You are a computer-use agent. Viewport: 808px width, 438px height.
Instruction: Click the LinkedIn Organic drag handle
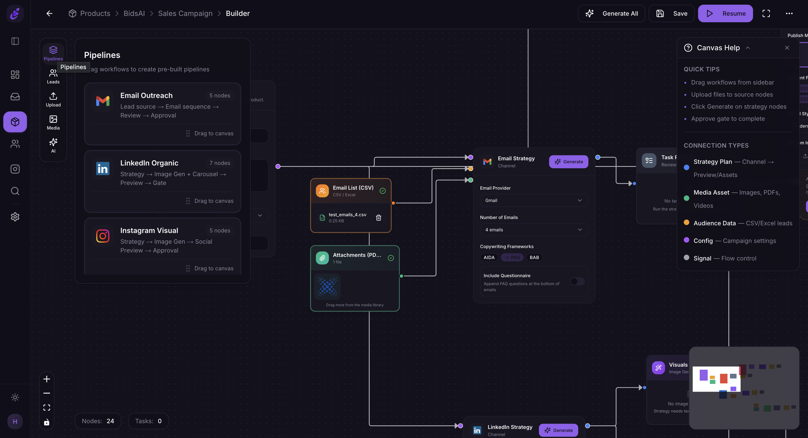point(188,201)
